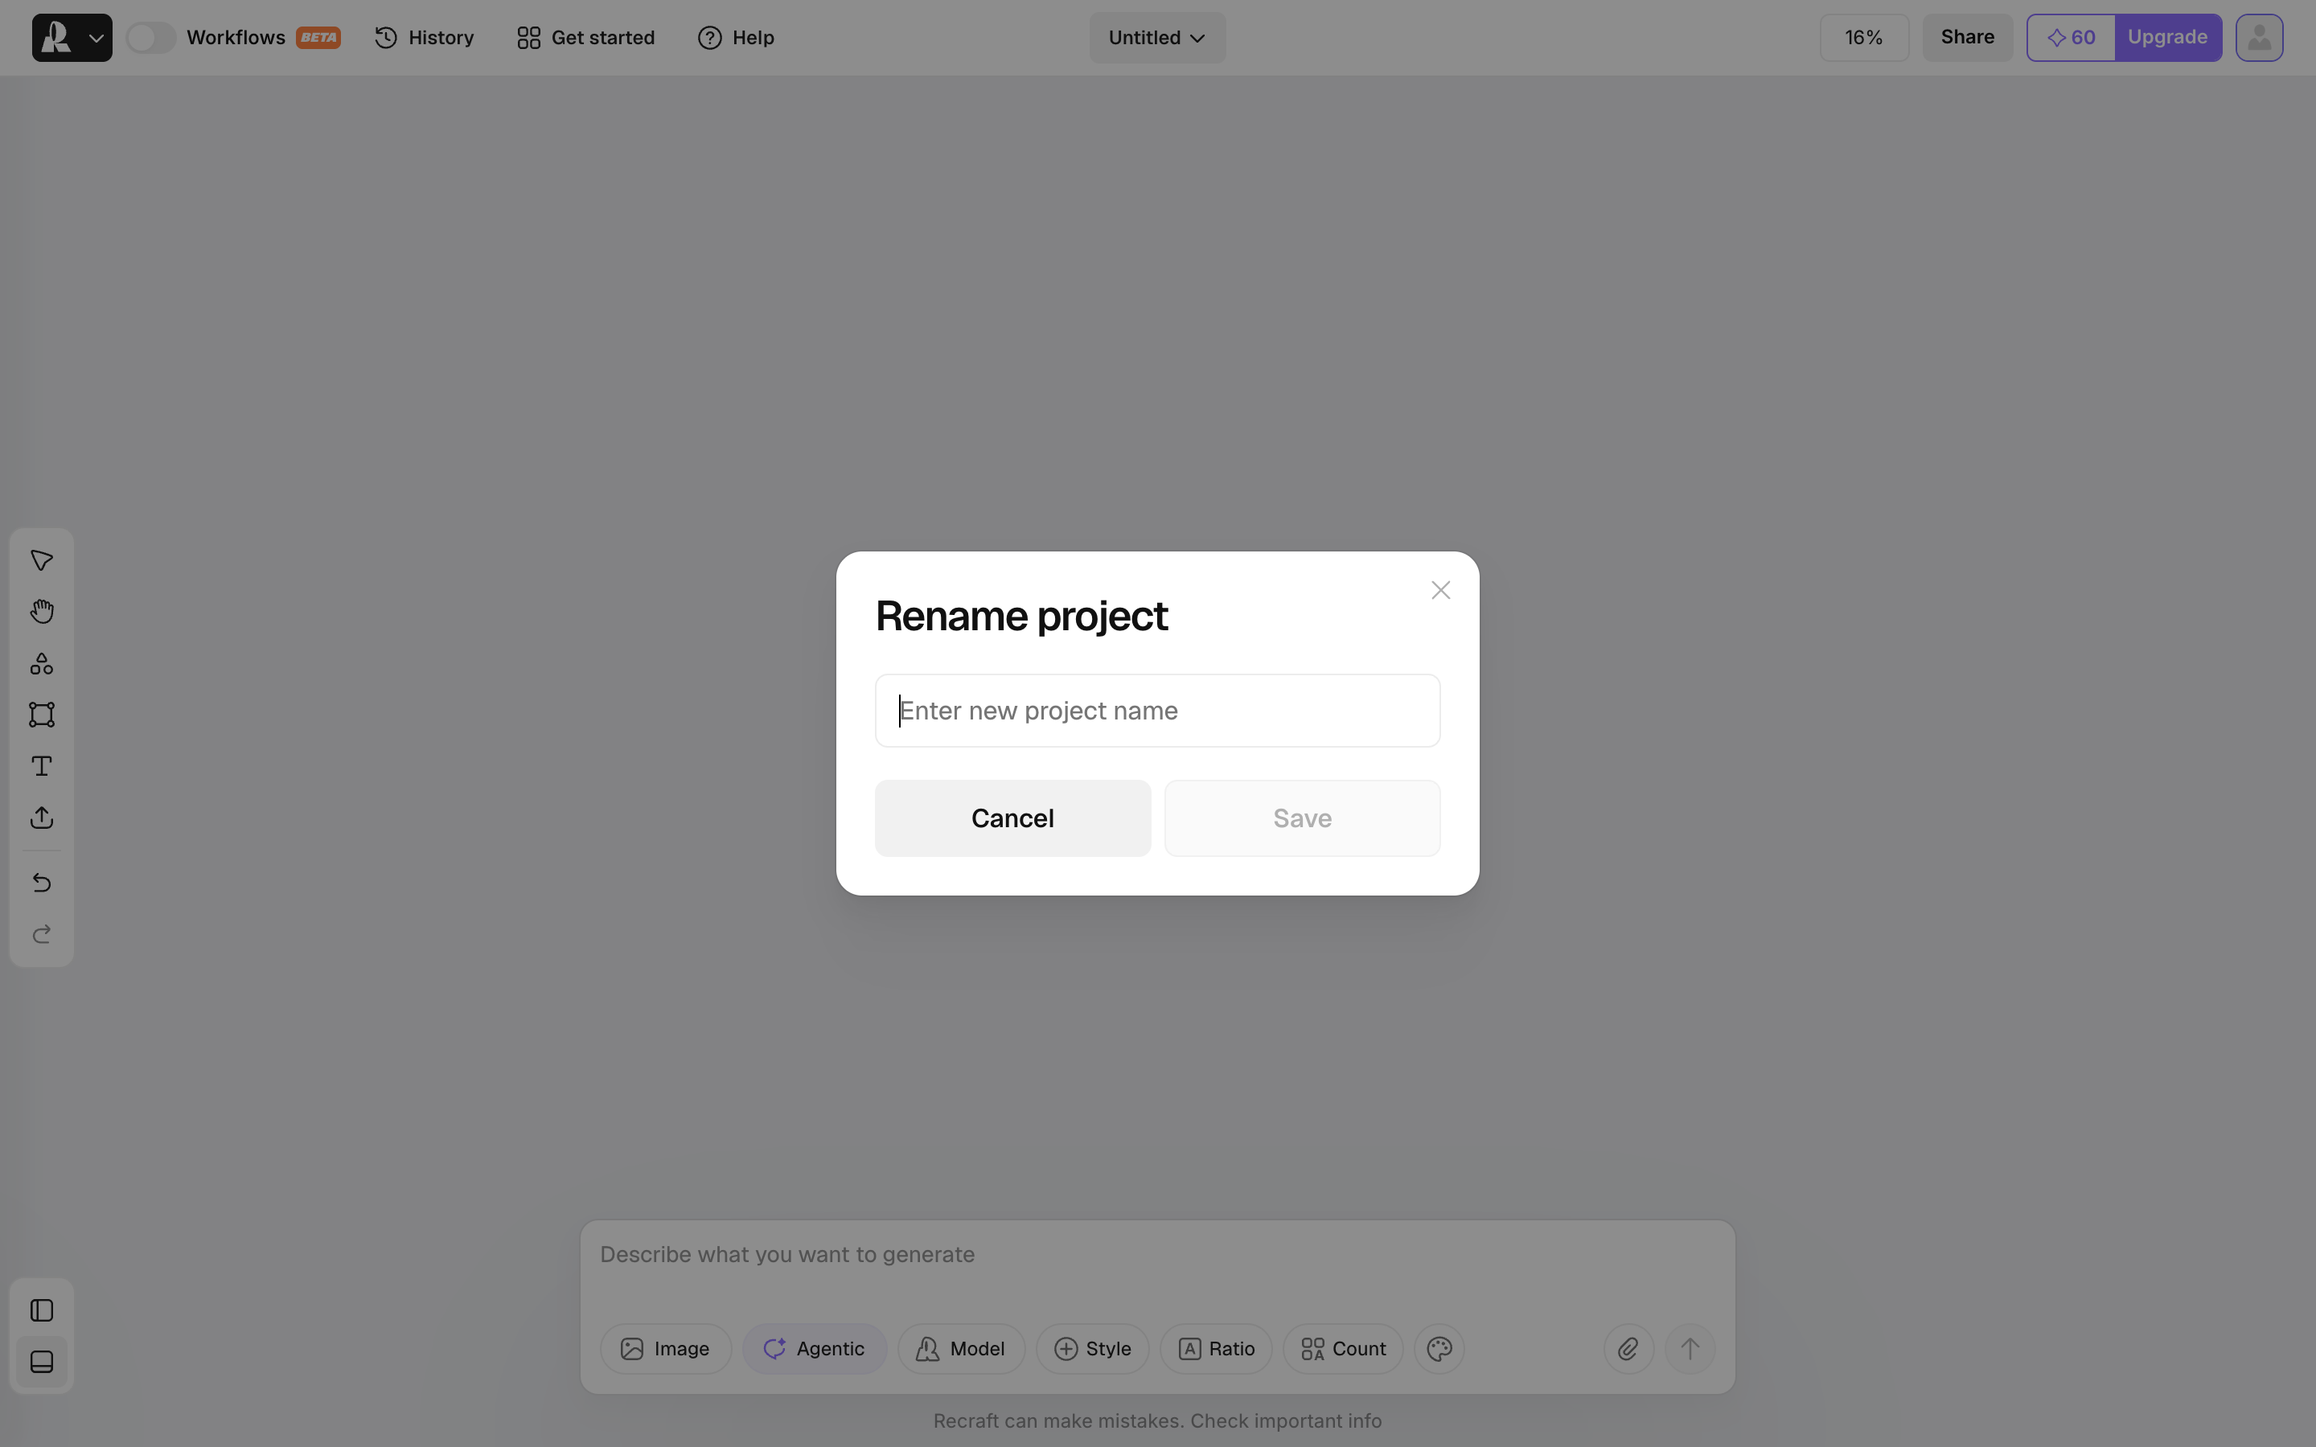The height and width of the screenshot is (1447, 2316).
Task: Click the Upgrade button
Action: point(2168,37)
